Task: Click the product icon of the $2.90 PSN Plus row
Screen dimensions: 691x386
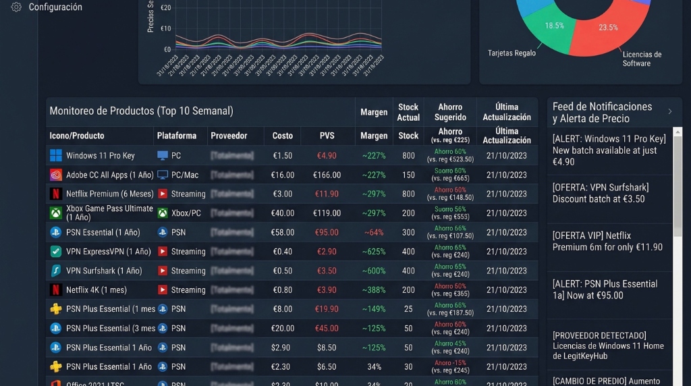Action: (55, 348)
